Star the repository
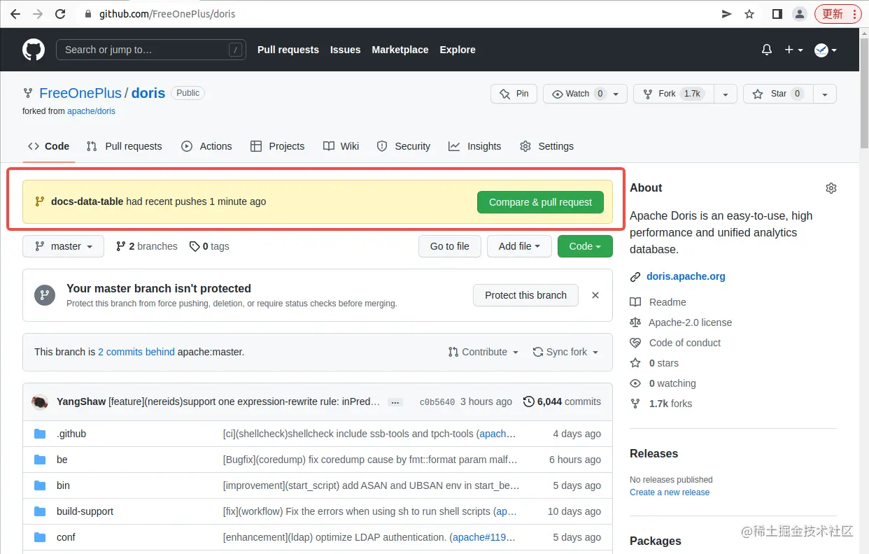Screen dimensions: 869x554 pos(778,94)
